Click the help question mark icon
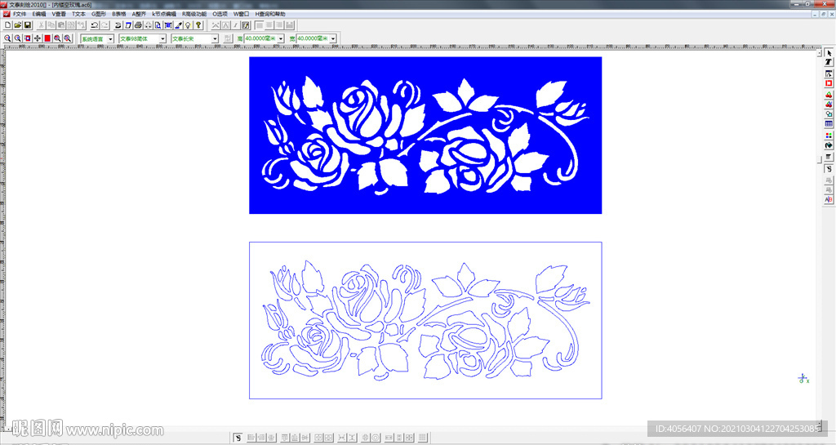This screenshot has height=445, width=836. tap(198, 25)
